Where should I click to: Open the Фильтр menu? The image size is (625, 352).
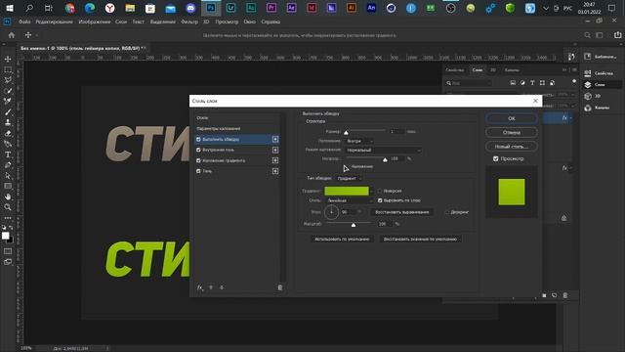point(189,22)
